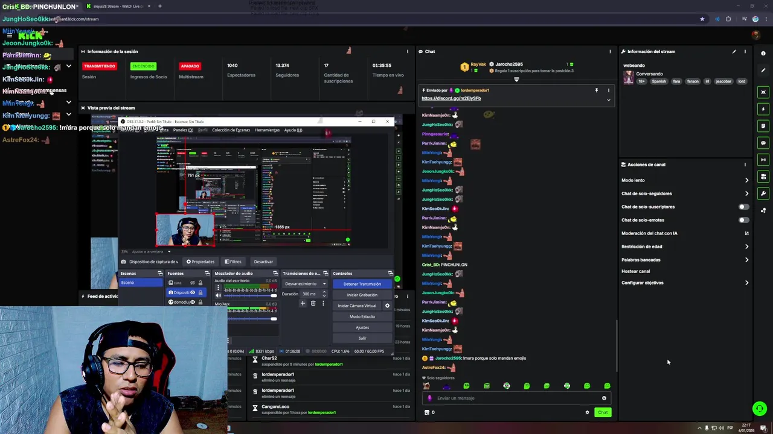Open the chat panel three-dot menu
The height and width of the screenshot is (434, 773).
tap(610, 51)
